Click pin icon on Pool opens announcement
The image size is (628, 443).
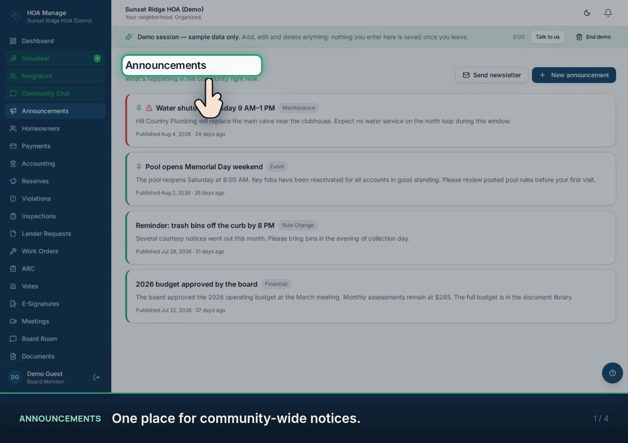point(139,167)
